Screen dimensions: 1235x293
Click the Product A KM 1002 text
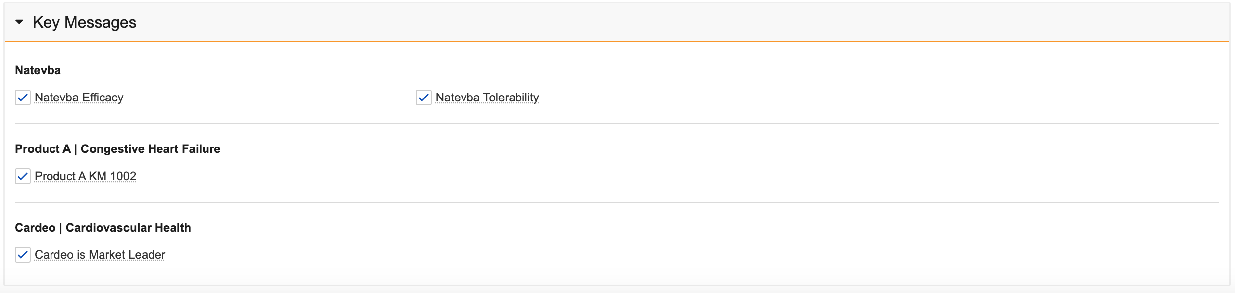pyautogui.click(x=85, y=176)
